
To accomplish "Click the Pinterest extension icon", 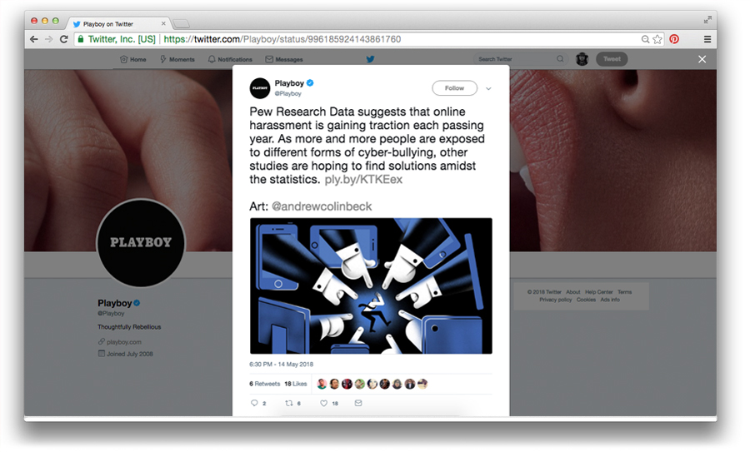I will point(674,39).
